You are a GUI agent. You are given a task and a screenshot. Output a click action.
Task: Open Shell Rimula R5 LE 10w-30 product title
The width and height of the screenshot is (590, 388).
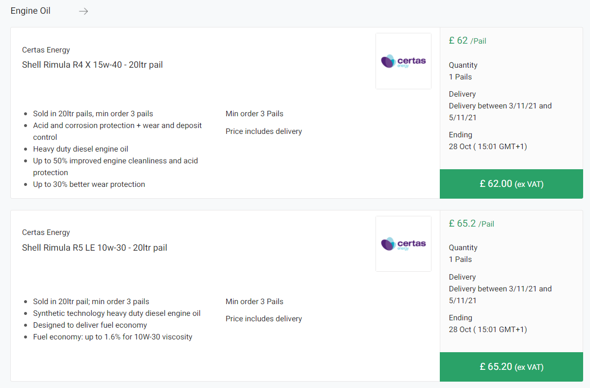point(94,248)
